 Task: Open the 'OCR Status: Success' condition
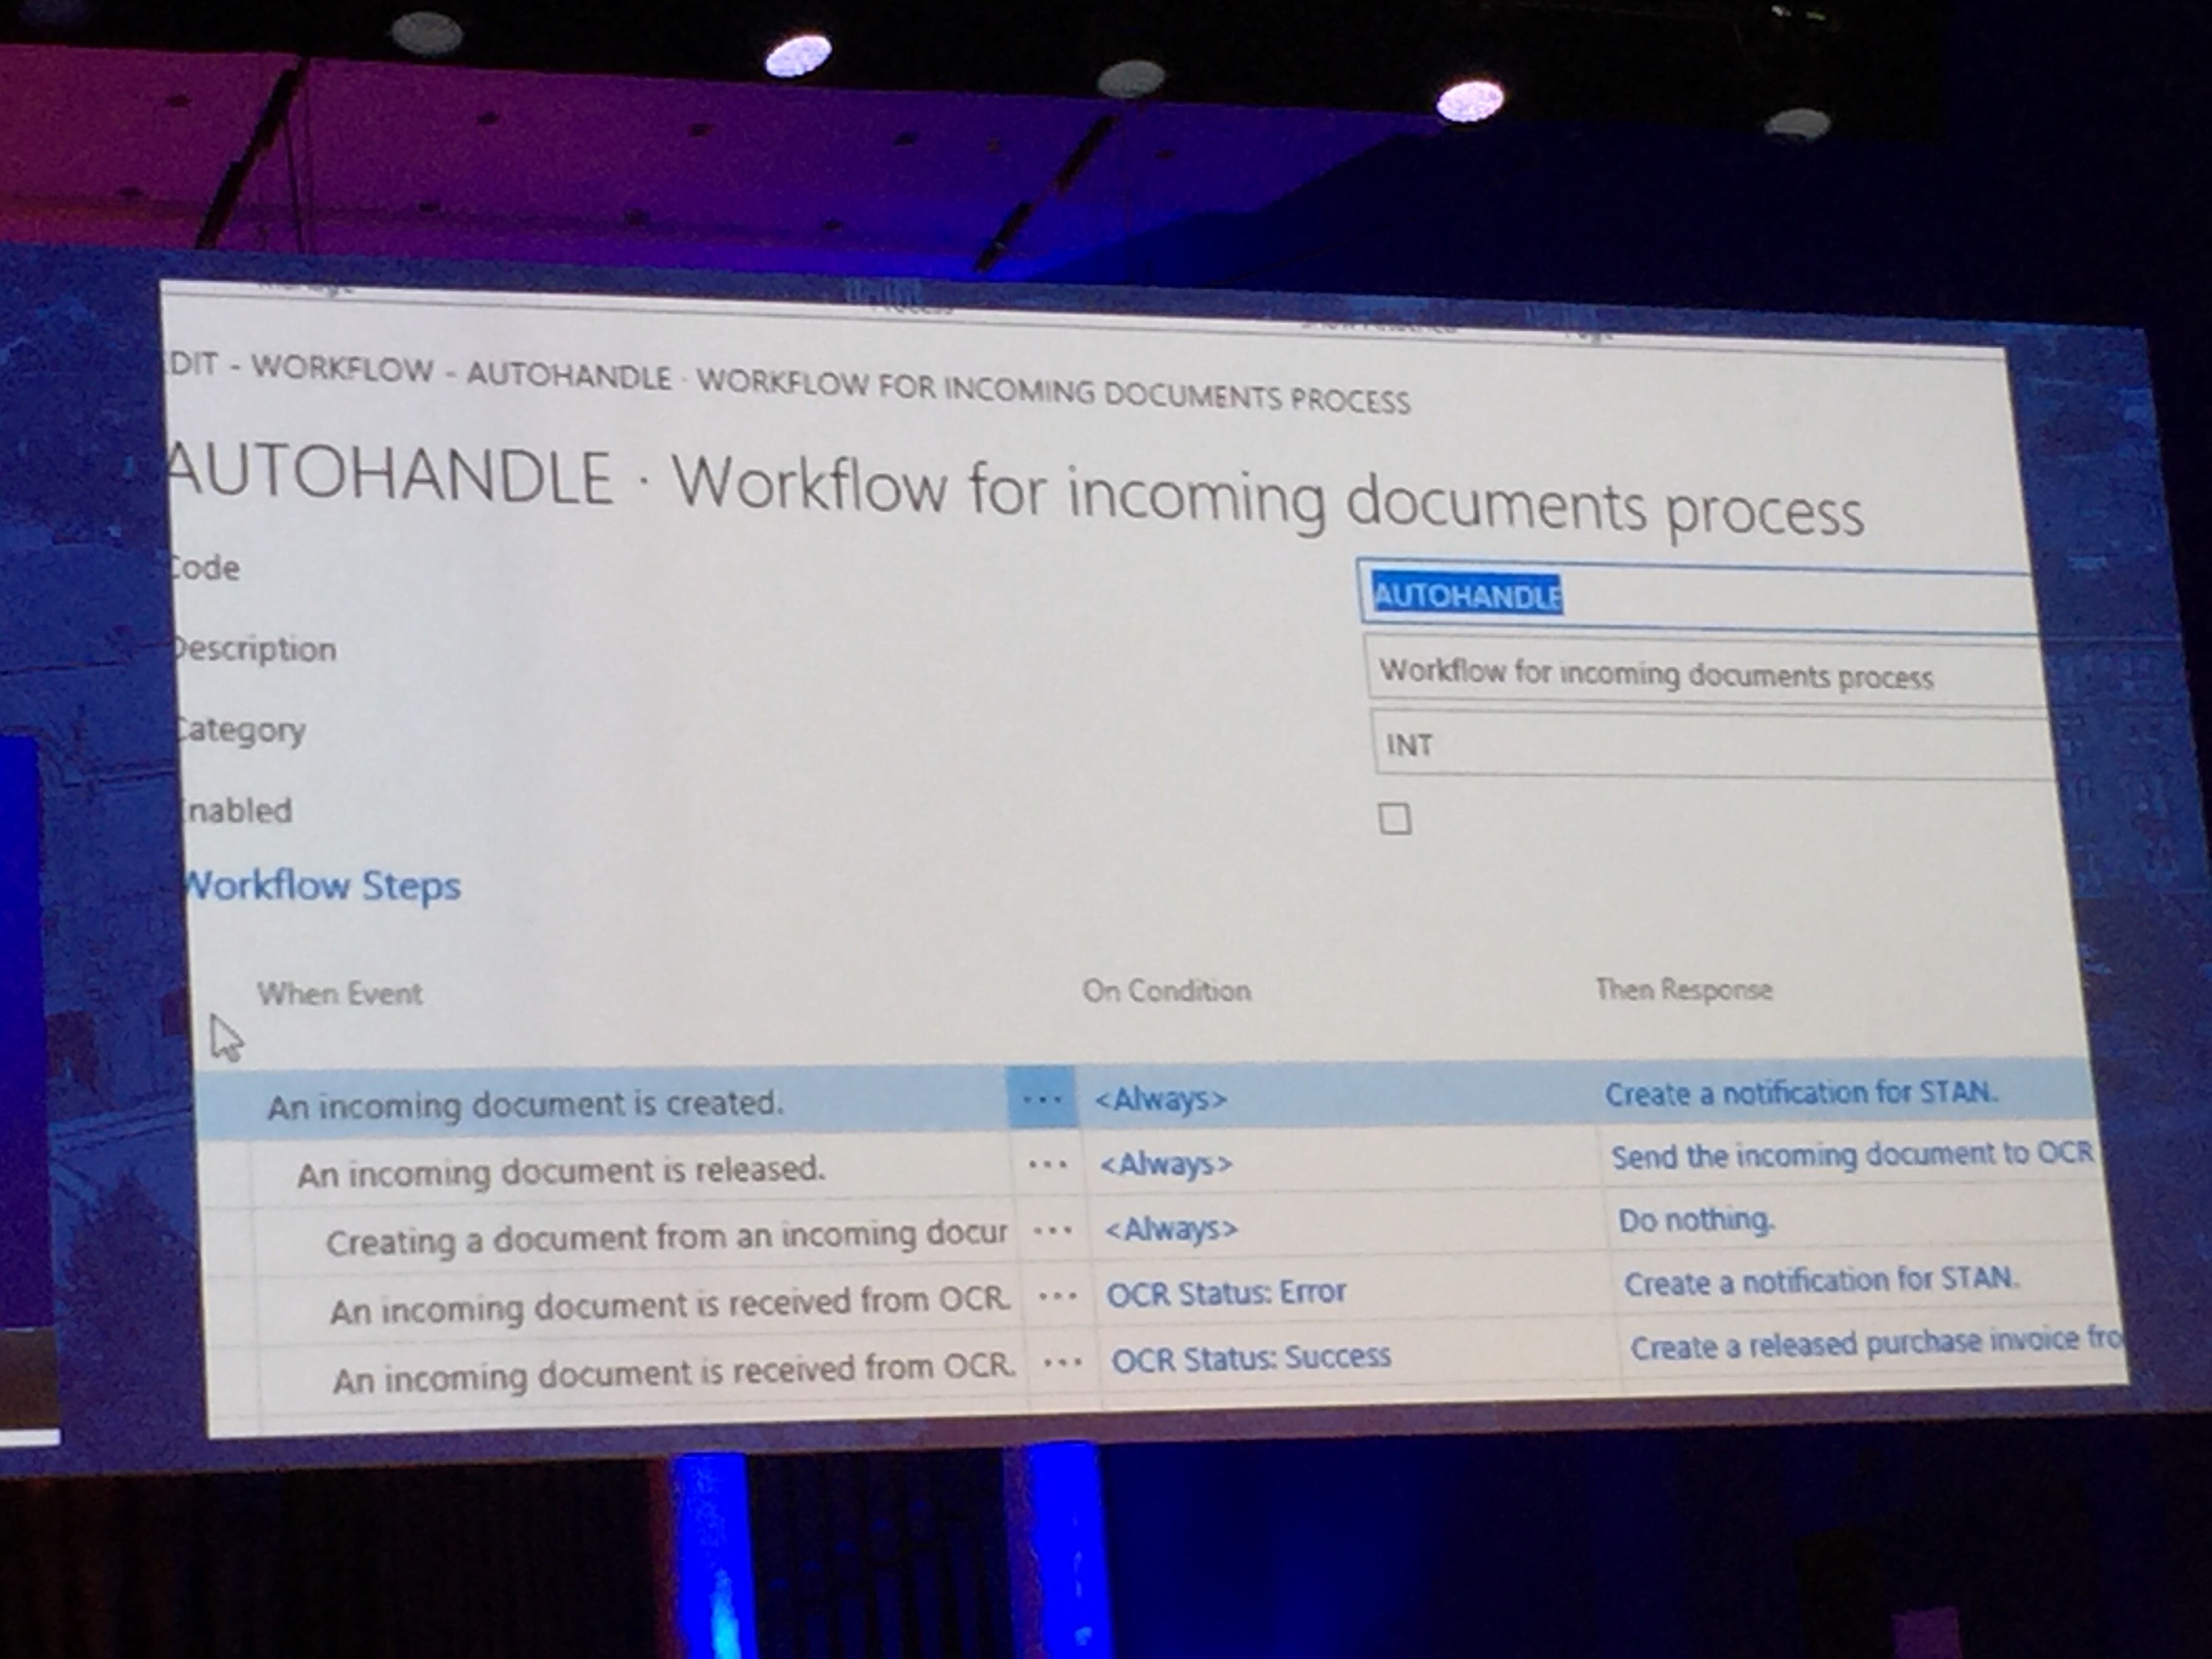pos(1251,1357)
